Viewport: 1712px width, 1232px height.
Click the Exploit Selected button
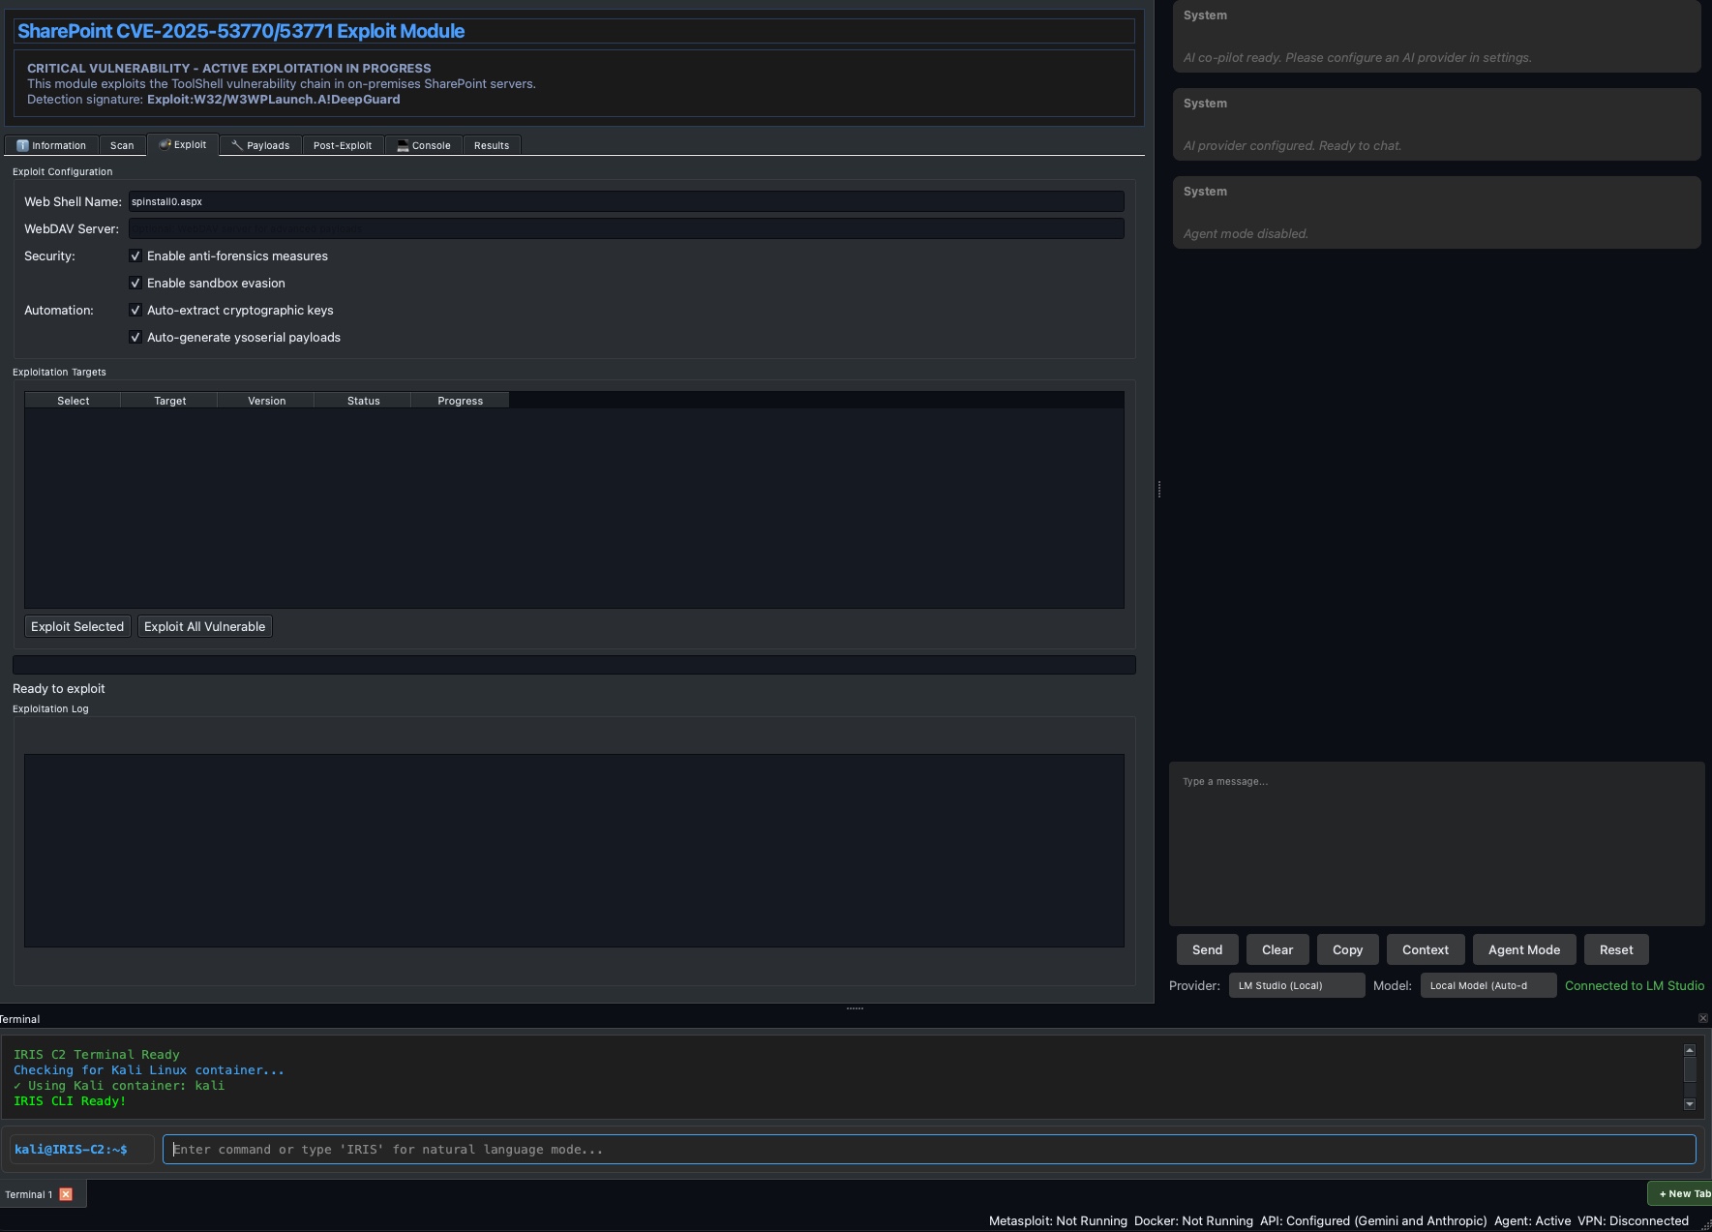click(77, 626)
